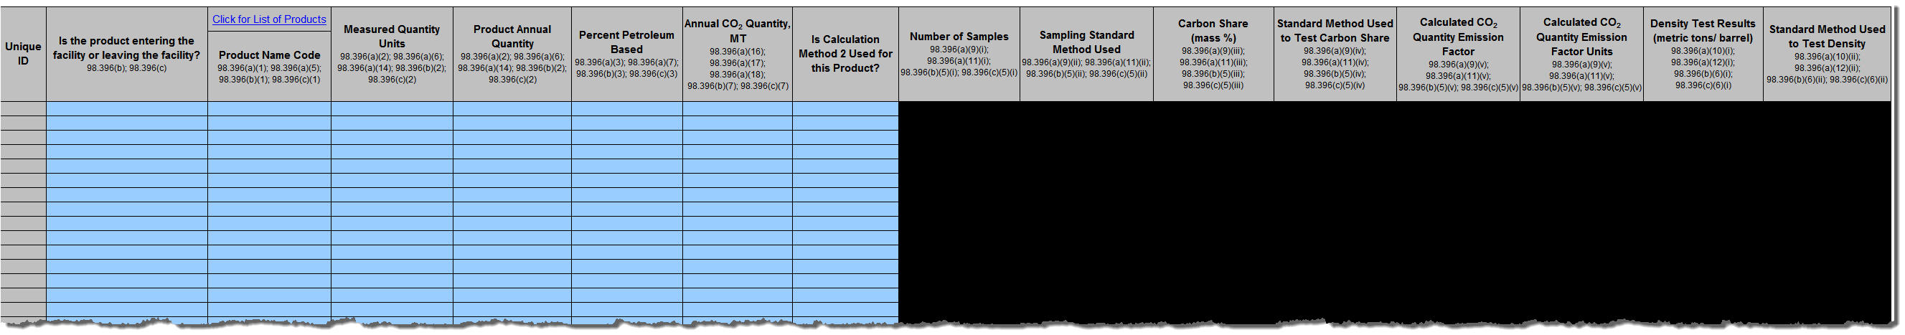This screenshot has height=335, width=1905.
Task: Click first blue cell under Calculation Method 2 column
Action: (845, 109)
